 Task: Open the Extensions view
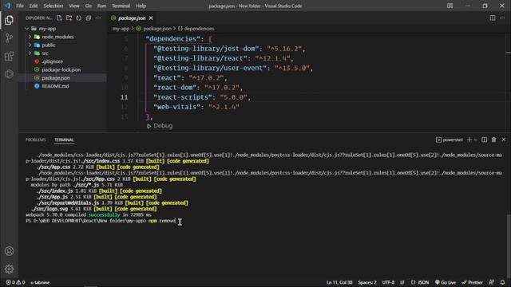(9, 56)
